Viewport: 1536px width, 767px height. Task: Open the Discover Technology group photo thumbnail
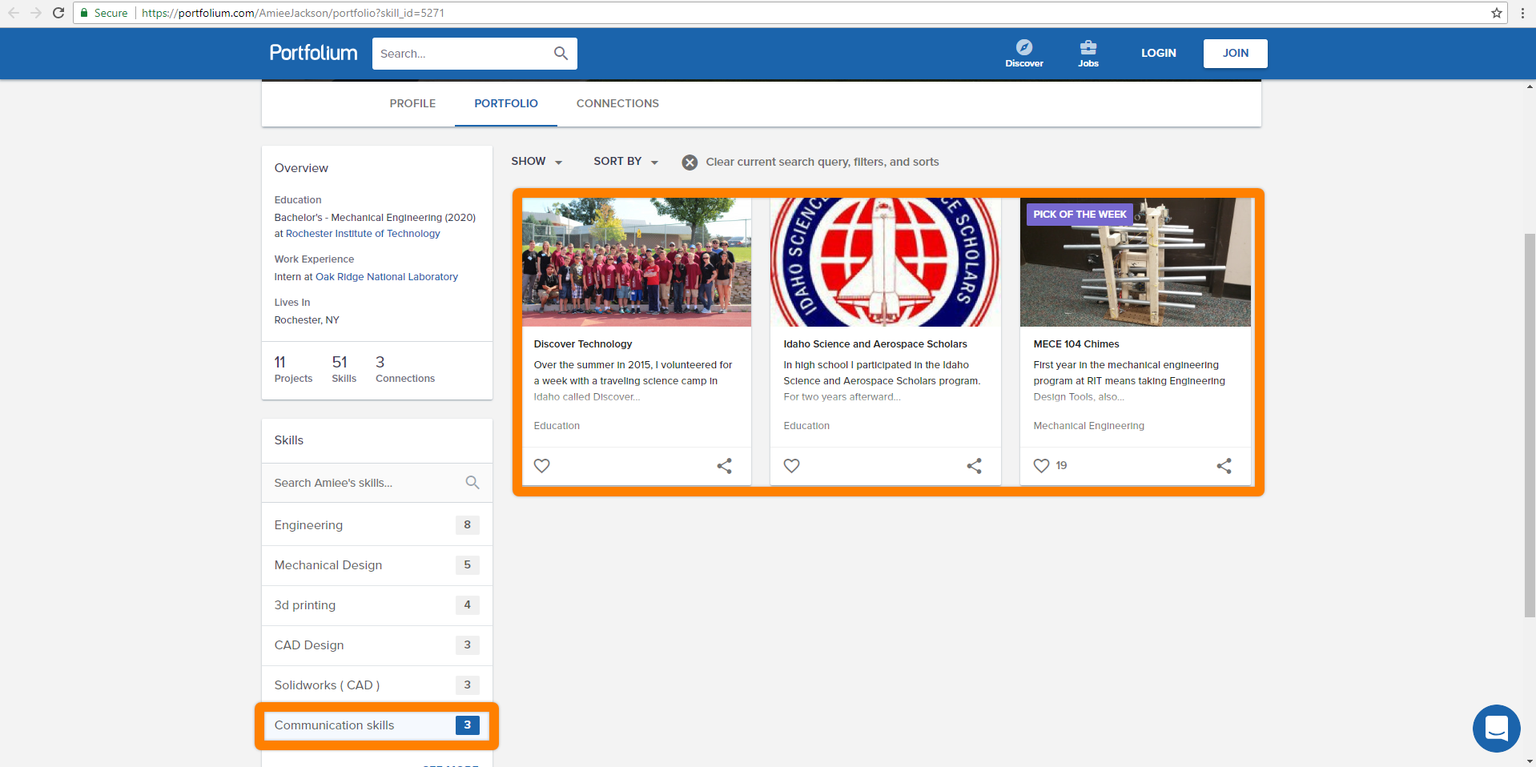(637, 262)
